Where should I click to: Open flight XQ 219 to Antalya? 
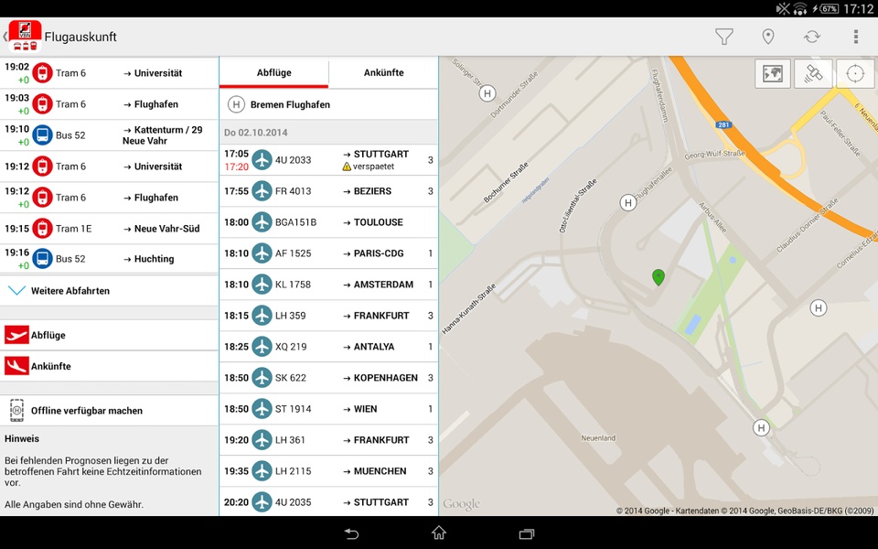[x=328, y=347]
